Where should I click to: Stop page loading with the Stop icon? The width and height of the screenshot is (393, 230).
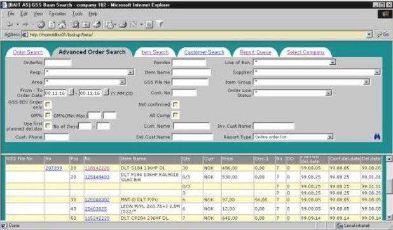[41, 24]
